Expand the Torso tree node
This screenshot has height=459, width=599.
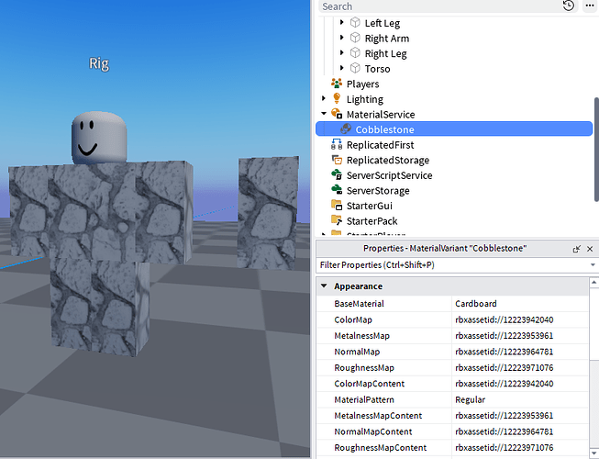tap(342, 68)
